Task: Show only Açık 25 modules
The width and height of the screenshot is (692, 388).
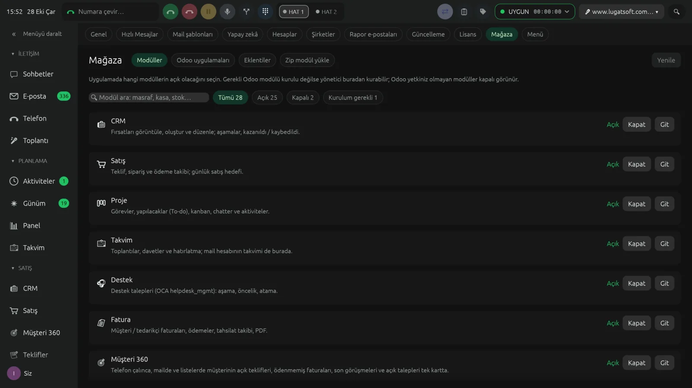Action: click(267, 98)
